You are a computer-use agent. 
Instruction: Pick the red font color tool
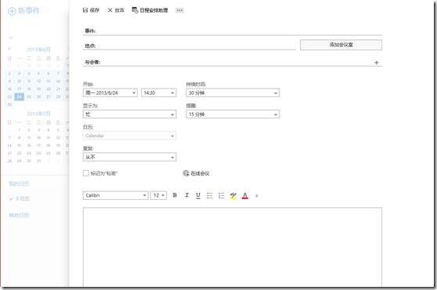(245, 195)
